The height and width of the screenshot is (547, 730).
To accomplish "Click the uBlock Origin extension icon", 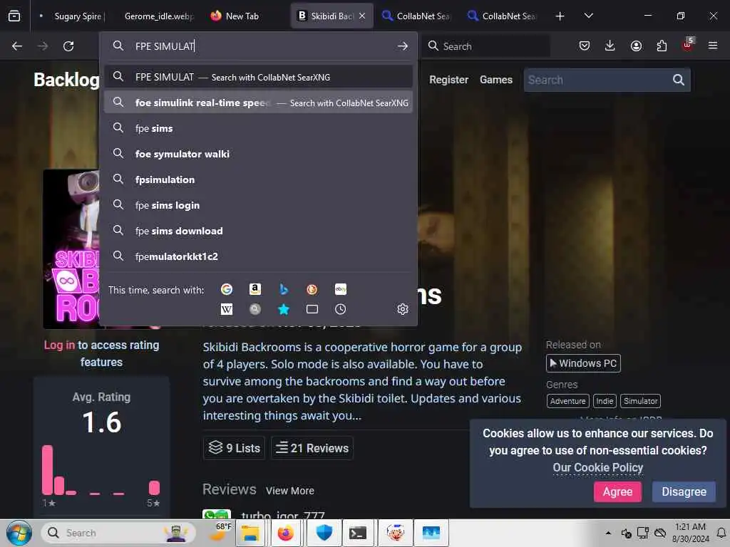I will [688, 45].
